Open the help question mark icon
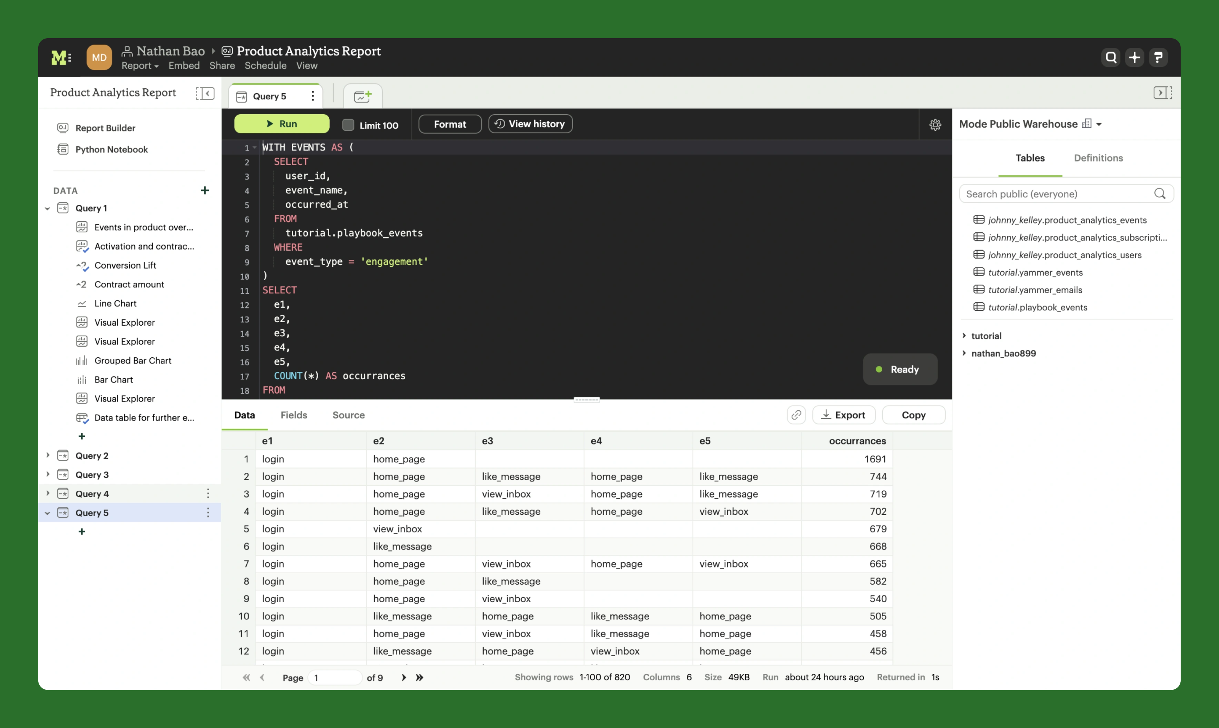This screenshot has width=1219, height=728. click(x=1158, y=57)
